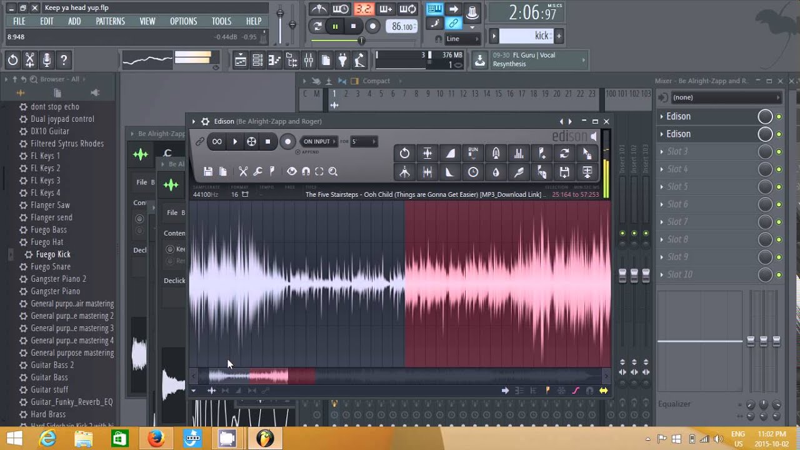
Task: Toggle the link chain multilink button
Action: click(x=454, y=24)
